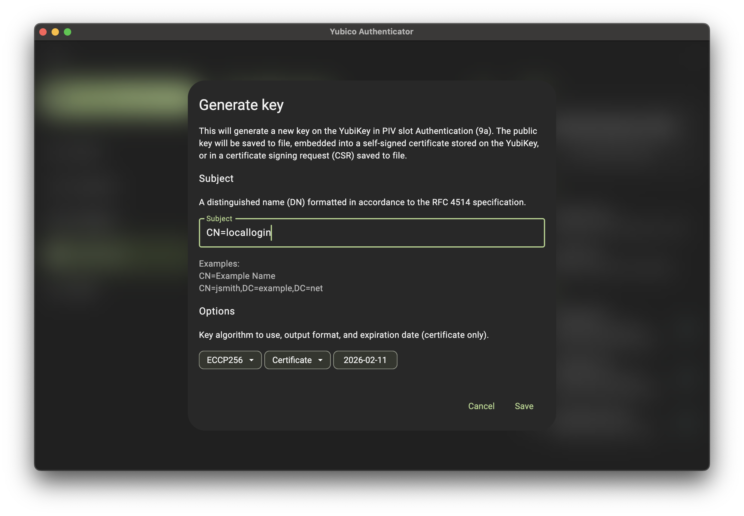Screen dimensions: 744x516
Task: Select the 2026-02-11 expiration date button
Action: tap(365, 360)
